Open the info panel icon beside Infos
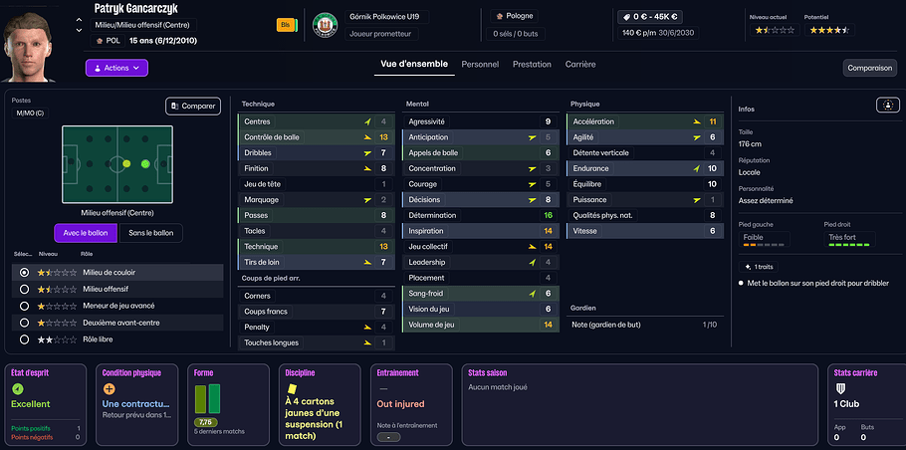The width and height of the screenshot is (906, 450). tap(886, 106)
